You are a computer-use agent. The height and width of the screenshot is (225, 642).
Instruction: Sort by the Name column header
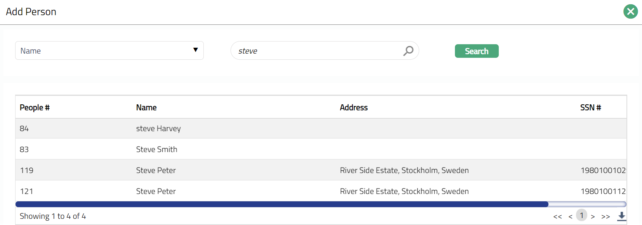click(x=146, y=107)
